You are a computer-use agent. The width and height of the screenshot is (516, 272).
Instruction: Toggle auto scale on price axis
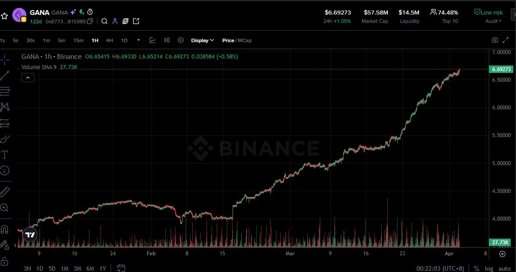(505, 268)
